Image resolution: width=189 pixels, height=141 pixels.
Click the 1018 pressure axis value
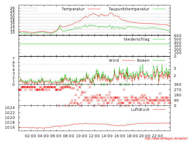(x=10, y=122)
